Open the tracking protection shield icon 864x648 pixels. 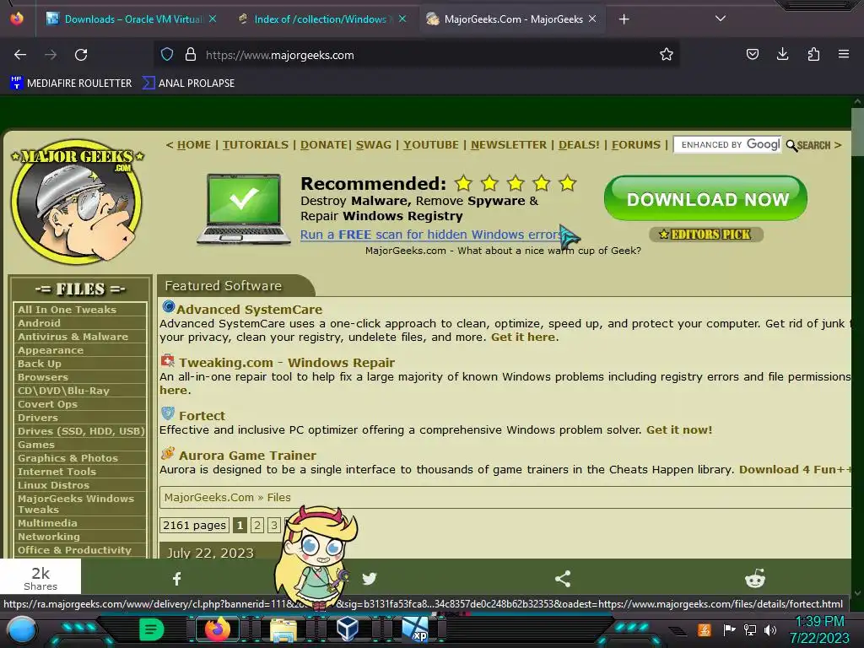pyautogui.click(x=167, y=55)
